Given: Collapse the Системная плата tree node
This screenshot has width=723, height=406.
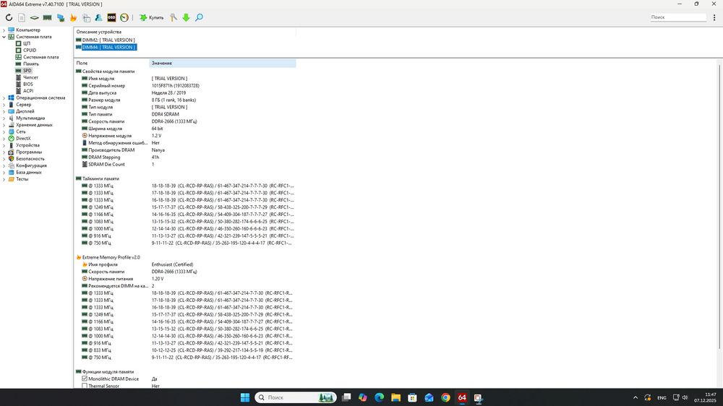Looking at the screenshot, I should (4, 37).
